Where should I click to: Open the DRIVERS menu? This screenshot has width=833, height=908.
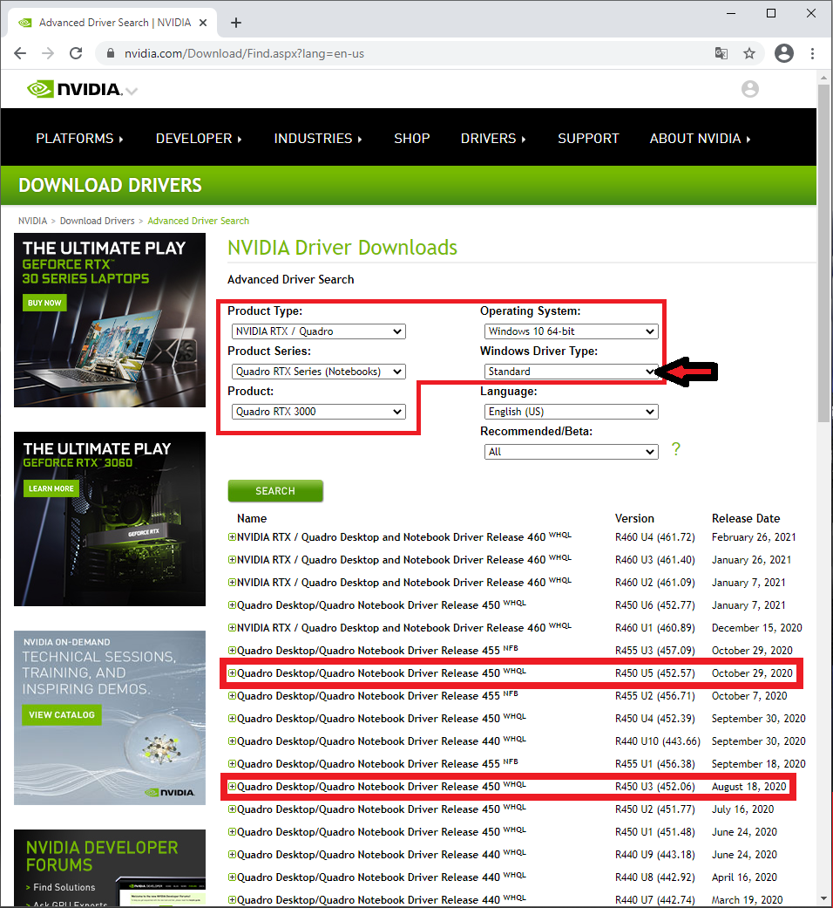point(493,139)
